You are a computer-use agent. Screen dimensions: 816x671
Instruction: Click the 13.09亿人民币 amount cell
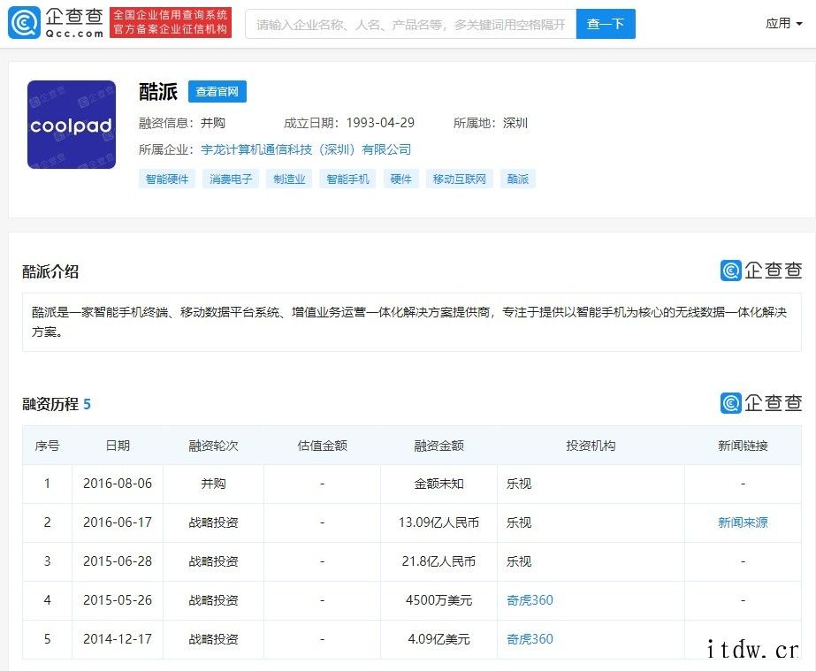[x=439, y=522]
